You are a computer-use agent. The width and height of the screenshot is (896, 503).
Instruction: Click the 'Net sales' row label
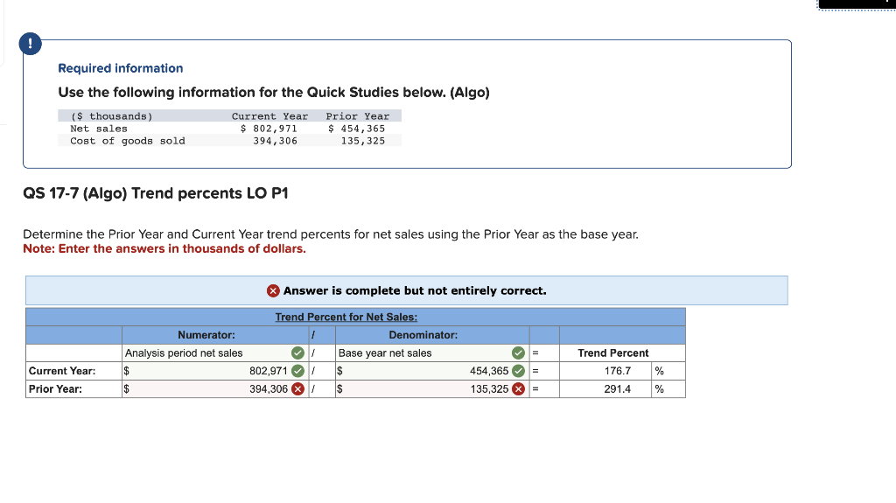click(x=99, y=129)
